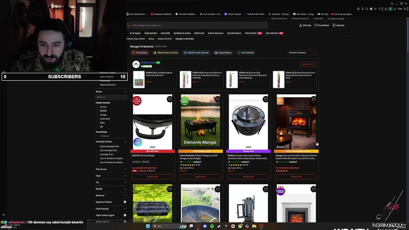
Task: Expand the Özellik filter
Action: click(125, 189)
